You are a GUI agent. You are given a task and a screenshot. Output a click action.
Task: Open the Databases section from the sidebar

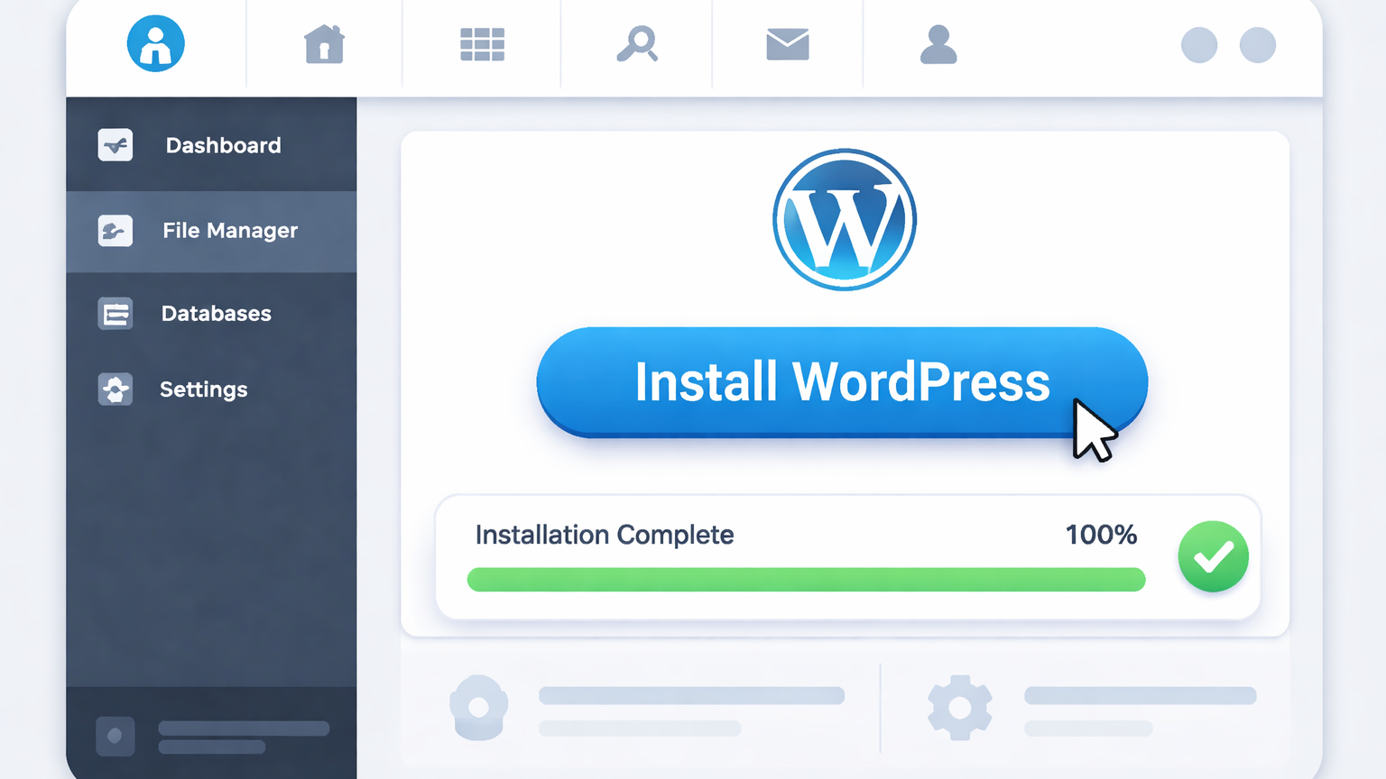216,313
